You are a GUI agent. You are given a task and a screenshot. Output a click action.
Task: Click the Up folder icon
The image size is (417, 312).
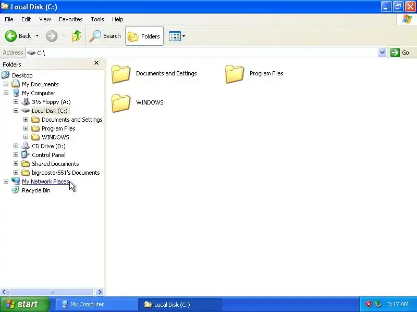click(77, 36)
